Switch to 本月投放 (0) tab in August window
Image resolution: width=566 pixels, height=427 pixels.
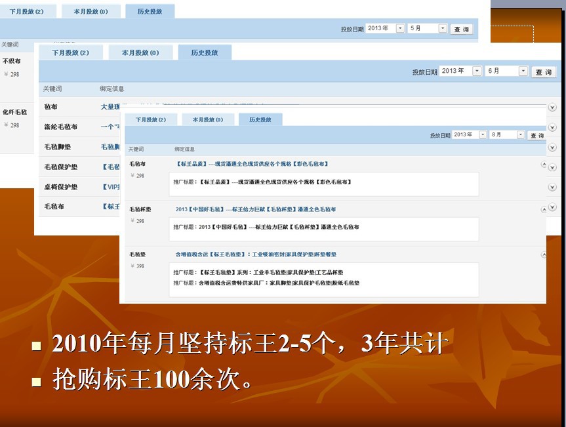208,119
